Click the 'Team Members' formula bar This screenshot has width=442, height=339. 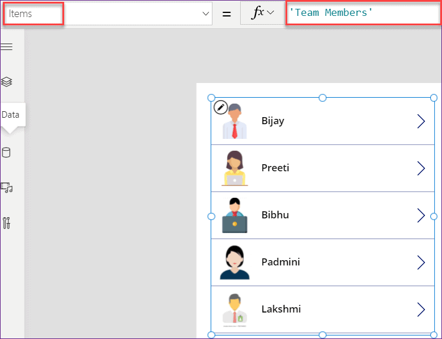tap(363, 13)
